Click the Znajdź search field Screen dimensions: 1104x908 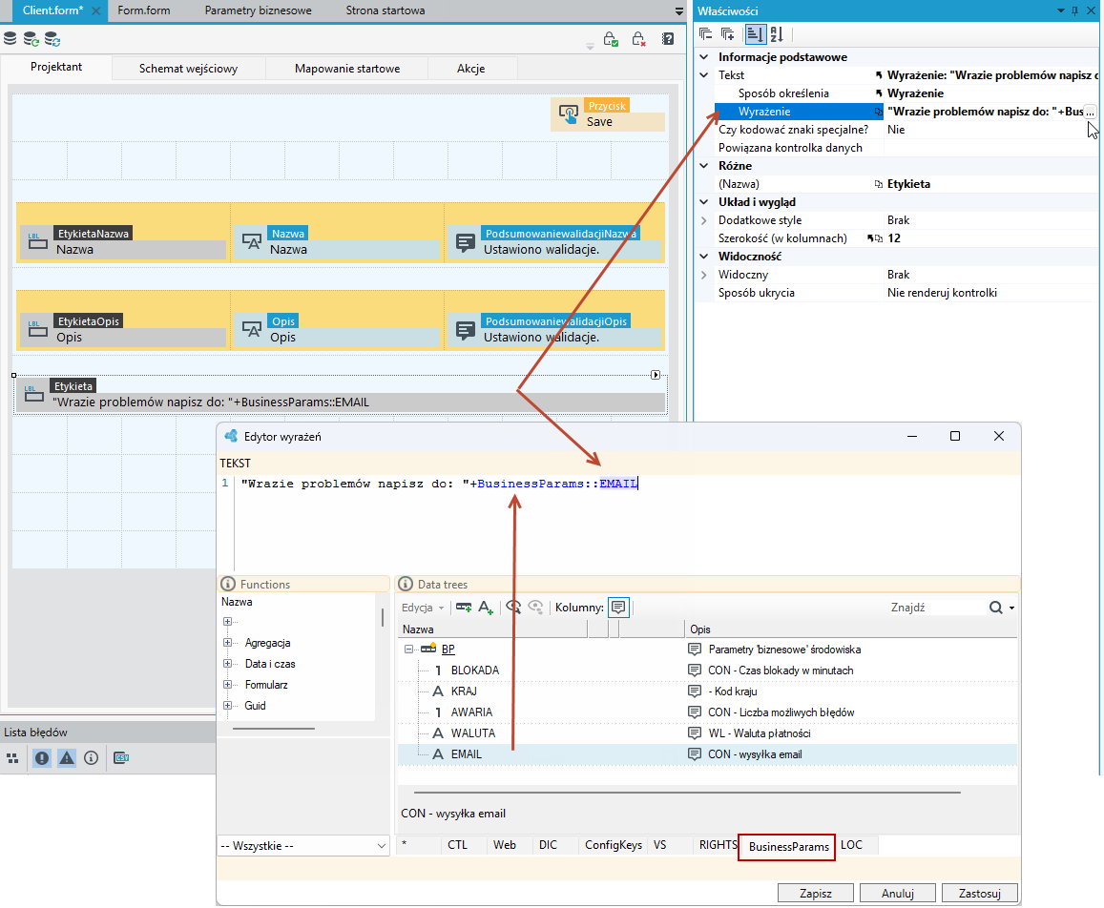[936, 608]
